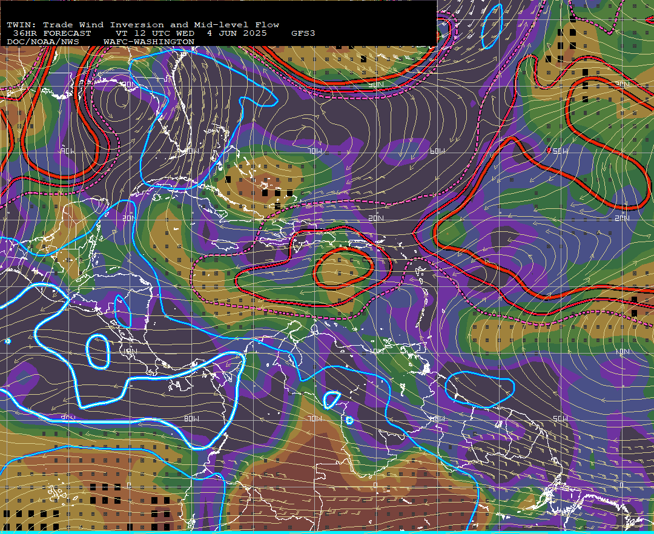
Task: Click the '90W' label in the Pacific
Action: [x=68, y=418]
